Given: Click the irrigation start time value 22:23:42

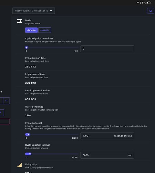Looking at the screenshot, I should tap(30, 67).
